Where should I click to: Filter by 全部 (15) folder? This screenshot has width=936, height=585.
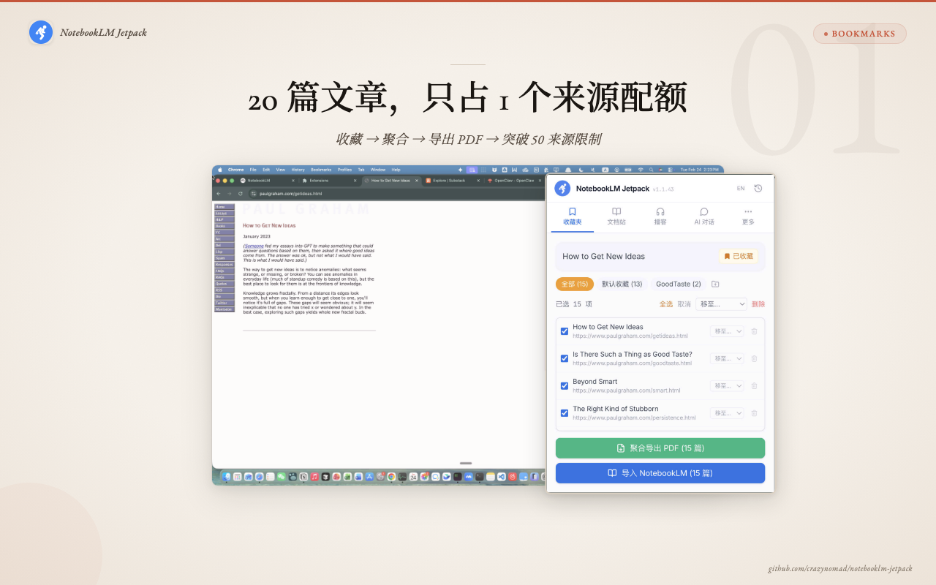(x=575, y=284)
